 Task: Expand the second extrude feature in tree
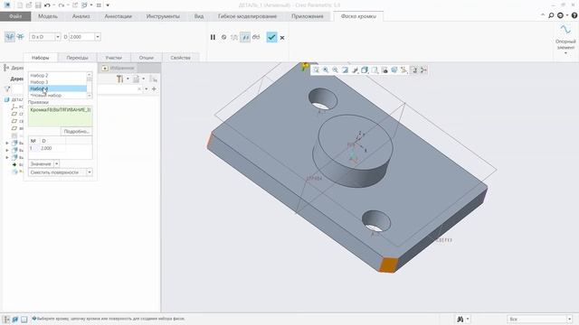pos(7,151)
